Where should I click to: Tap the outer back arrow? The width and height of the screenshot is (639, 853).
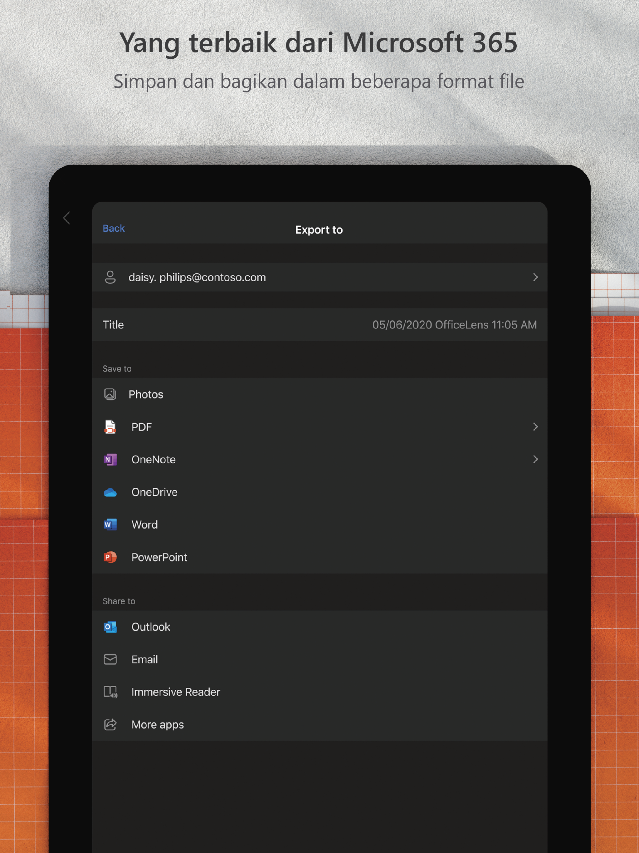[67, 218]
